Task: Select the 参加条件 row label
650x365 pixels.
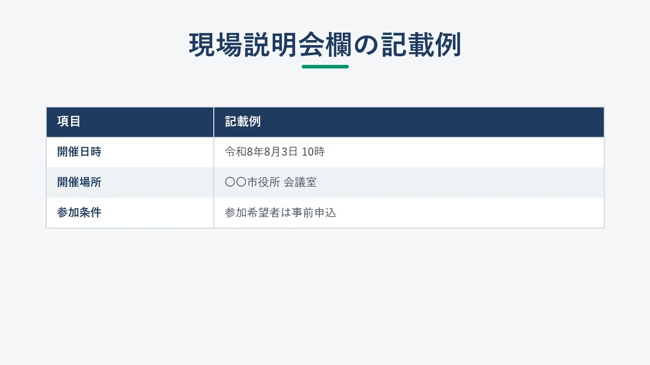Action: click(79, 212)
